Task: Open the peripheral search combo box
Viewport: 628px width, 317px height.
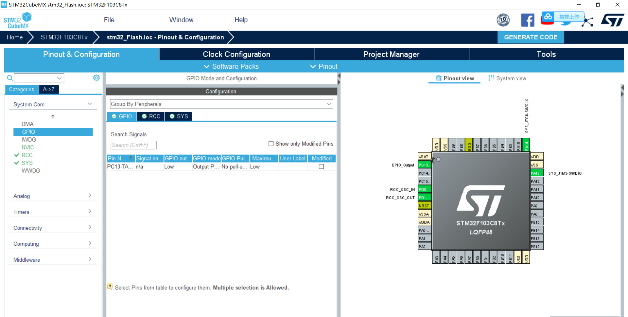Action: (x=39, y=78)
